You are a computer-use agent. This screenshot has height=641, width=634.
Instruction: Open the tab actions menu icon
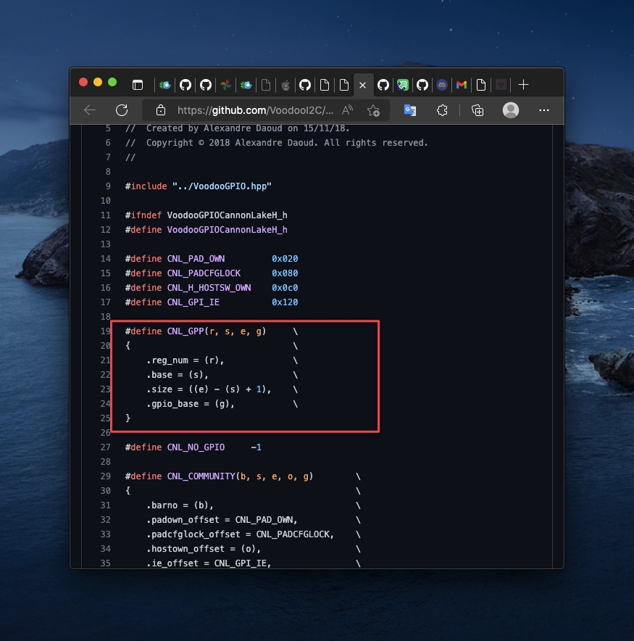pos(137,85)
